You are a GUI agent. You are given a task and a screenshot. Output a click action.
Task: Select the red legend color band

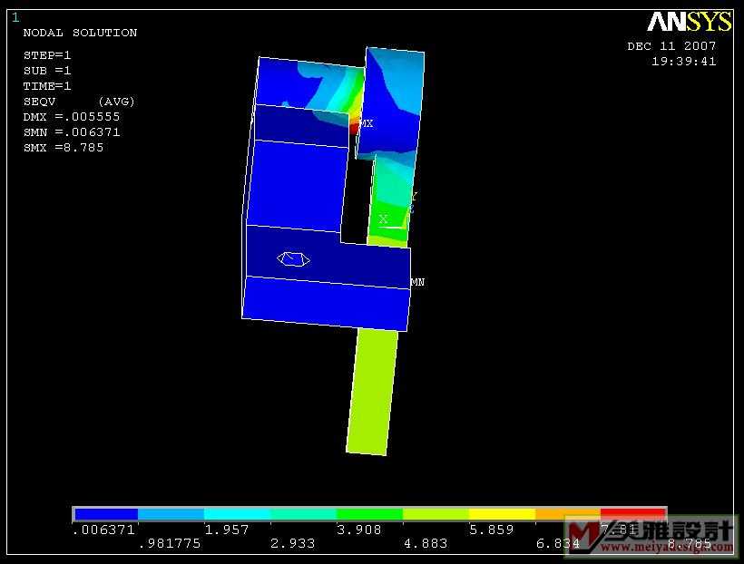pyautogui.click(x=632, y=513)
